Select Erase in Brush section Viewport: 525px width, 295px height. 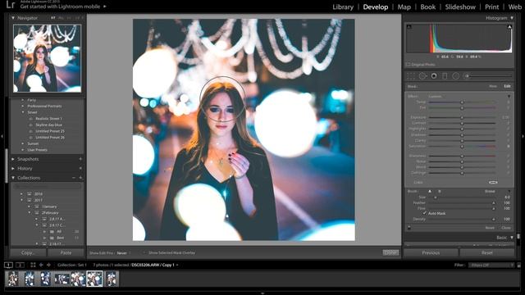click(490, 191)
